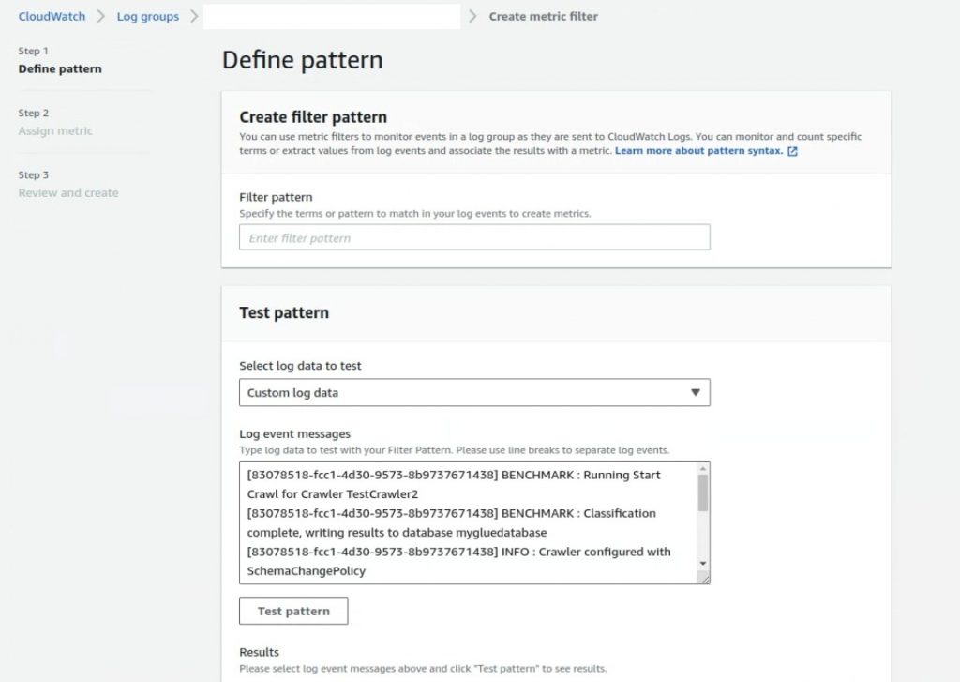This screenshot has width=960, height=682.
Task: Select Step 1 Define pattern in wizard
Action: [60, 68]
